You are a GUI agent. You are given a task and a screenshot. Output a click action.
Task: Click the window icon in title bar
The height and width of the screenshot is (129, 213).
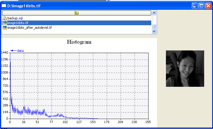(x=4, y=6)
